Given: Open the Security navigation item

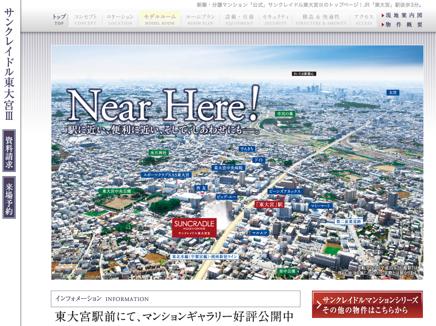Looking at the screenshot, I should [x=276, y=20].
